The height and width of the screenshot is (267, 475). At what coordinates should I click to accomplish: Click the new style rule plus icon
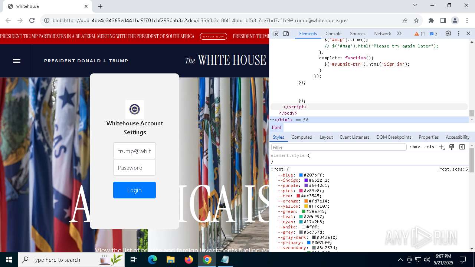(441, 147)
